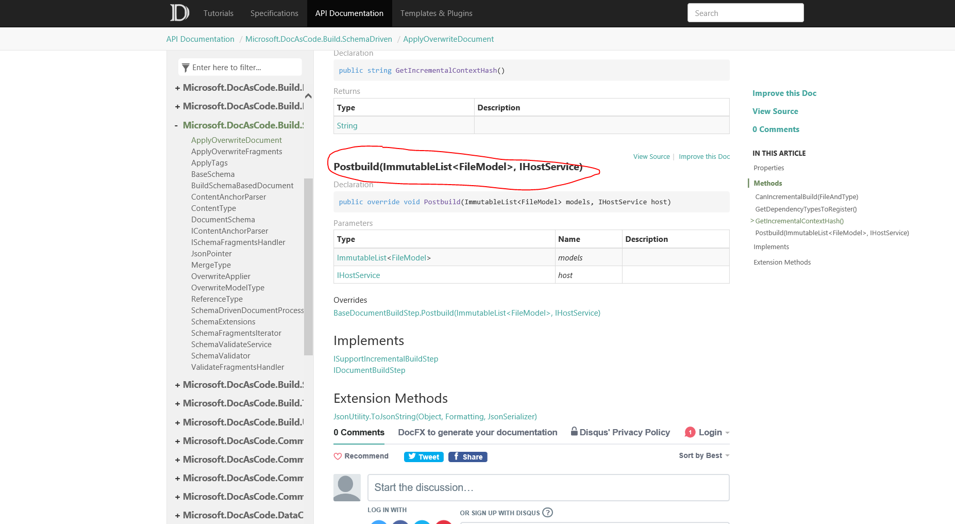Open the Templates & Plugins menu

(x=436, y=13)
